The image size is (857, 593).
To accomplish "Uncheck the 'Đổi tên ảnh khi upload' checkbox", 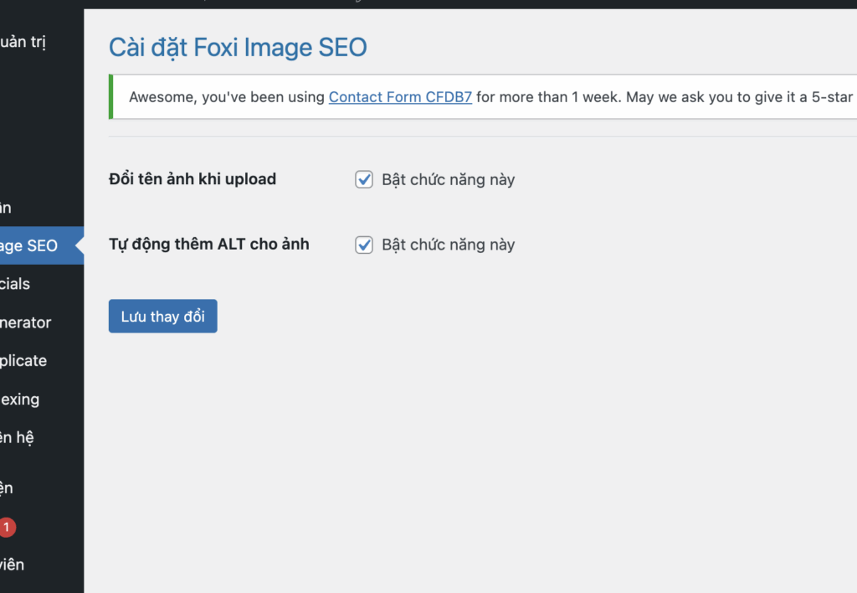I will 364,179.
